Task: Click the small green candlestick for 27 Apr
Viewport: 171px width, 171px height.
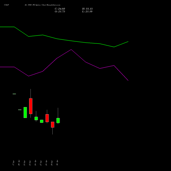Action: pyautogui.click(x=42, y=121)
